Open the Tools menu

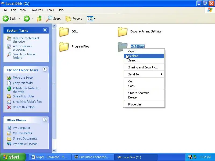tap(50, 10)
